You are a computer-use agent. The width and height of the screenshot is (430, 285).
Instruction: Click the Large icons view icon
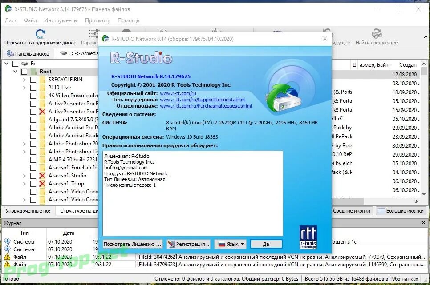point(381,211)
